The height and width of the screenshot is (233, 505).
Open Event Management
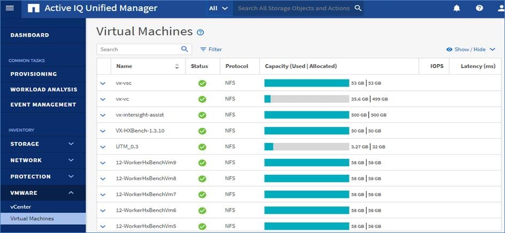pos(43,105)
